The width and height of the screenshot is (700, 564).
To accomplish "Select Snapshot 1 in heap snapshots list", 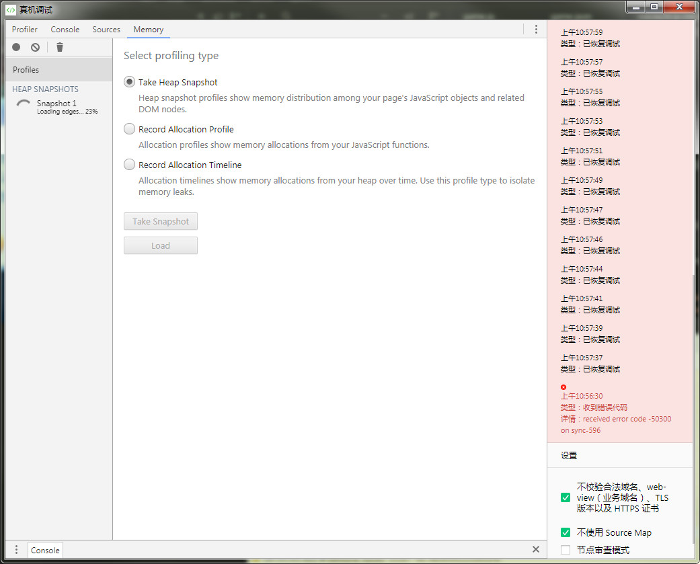I will click(x=59, y=107).
